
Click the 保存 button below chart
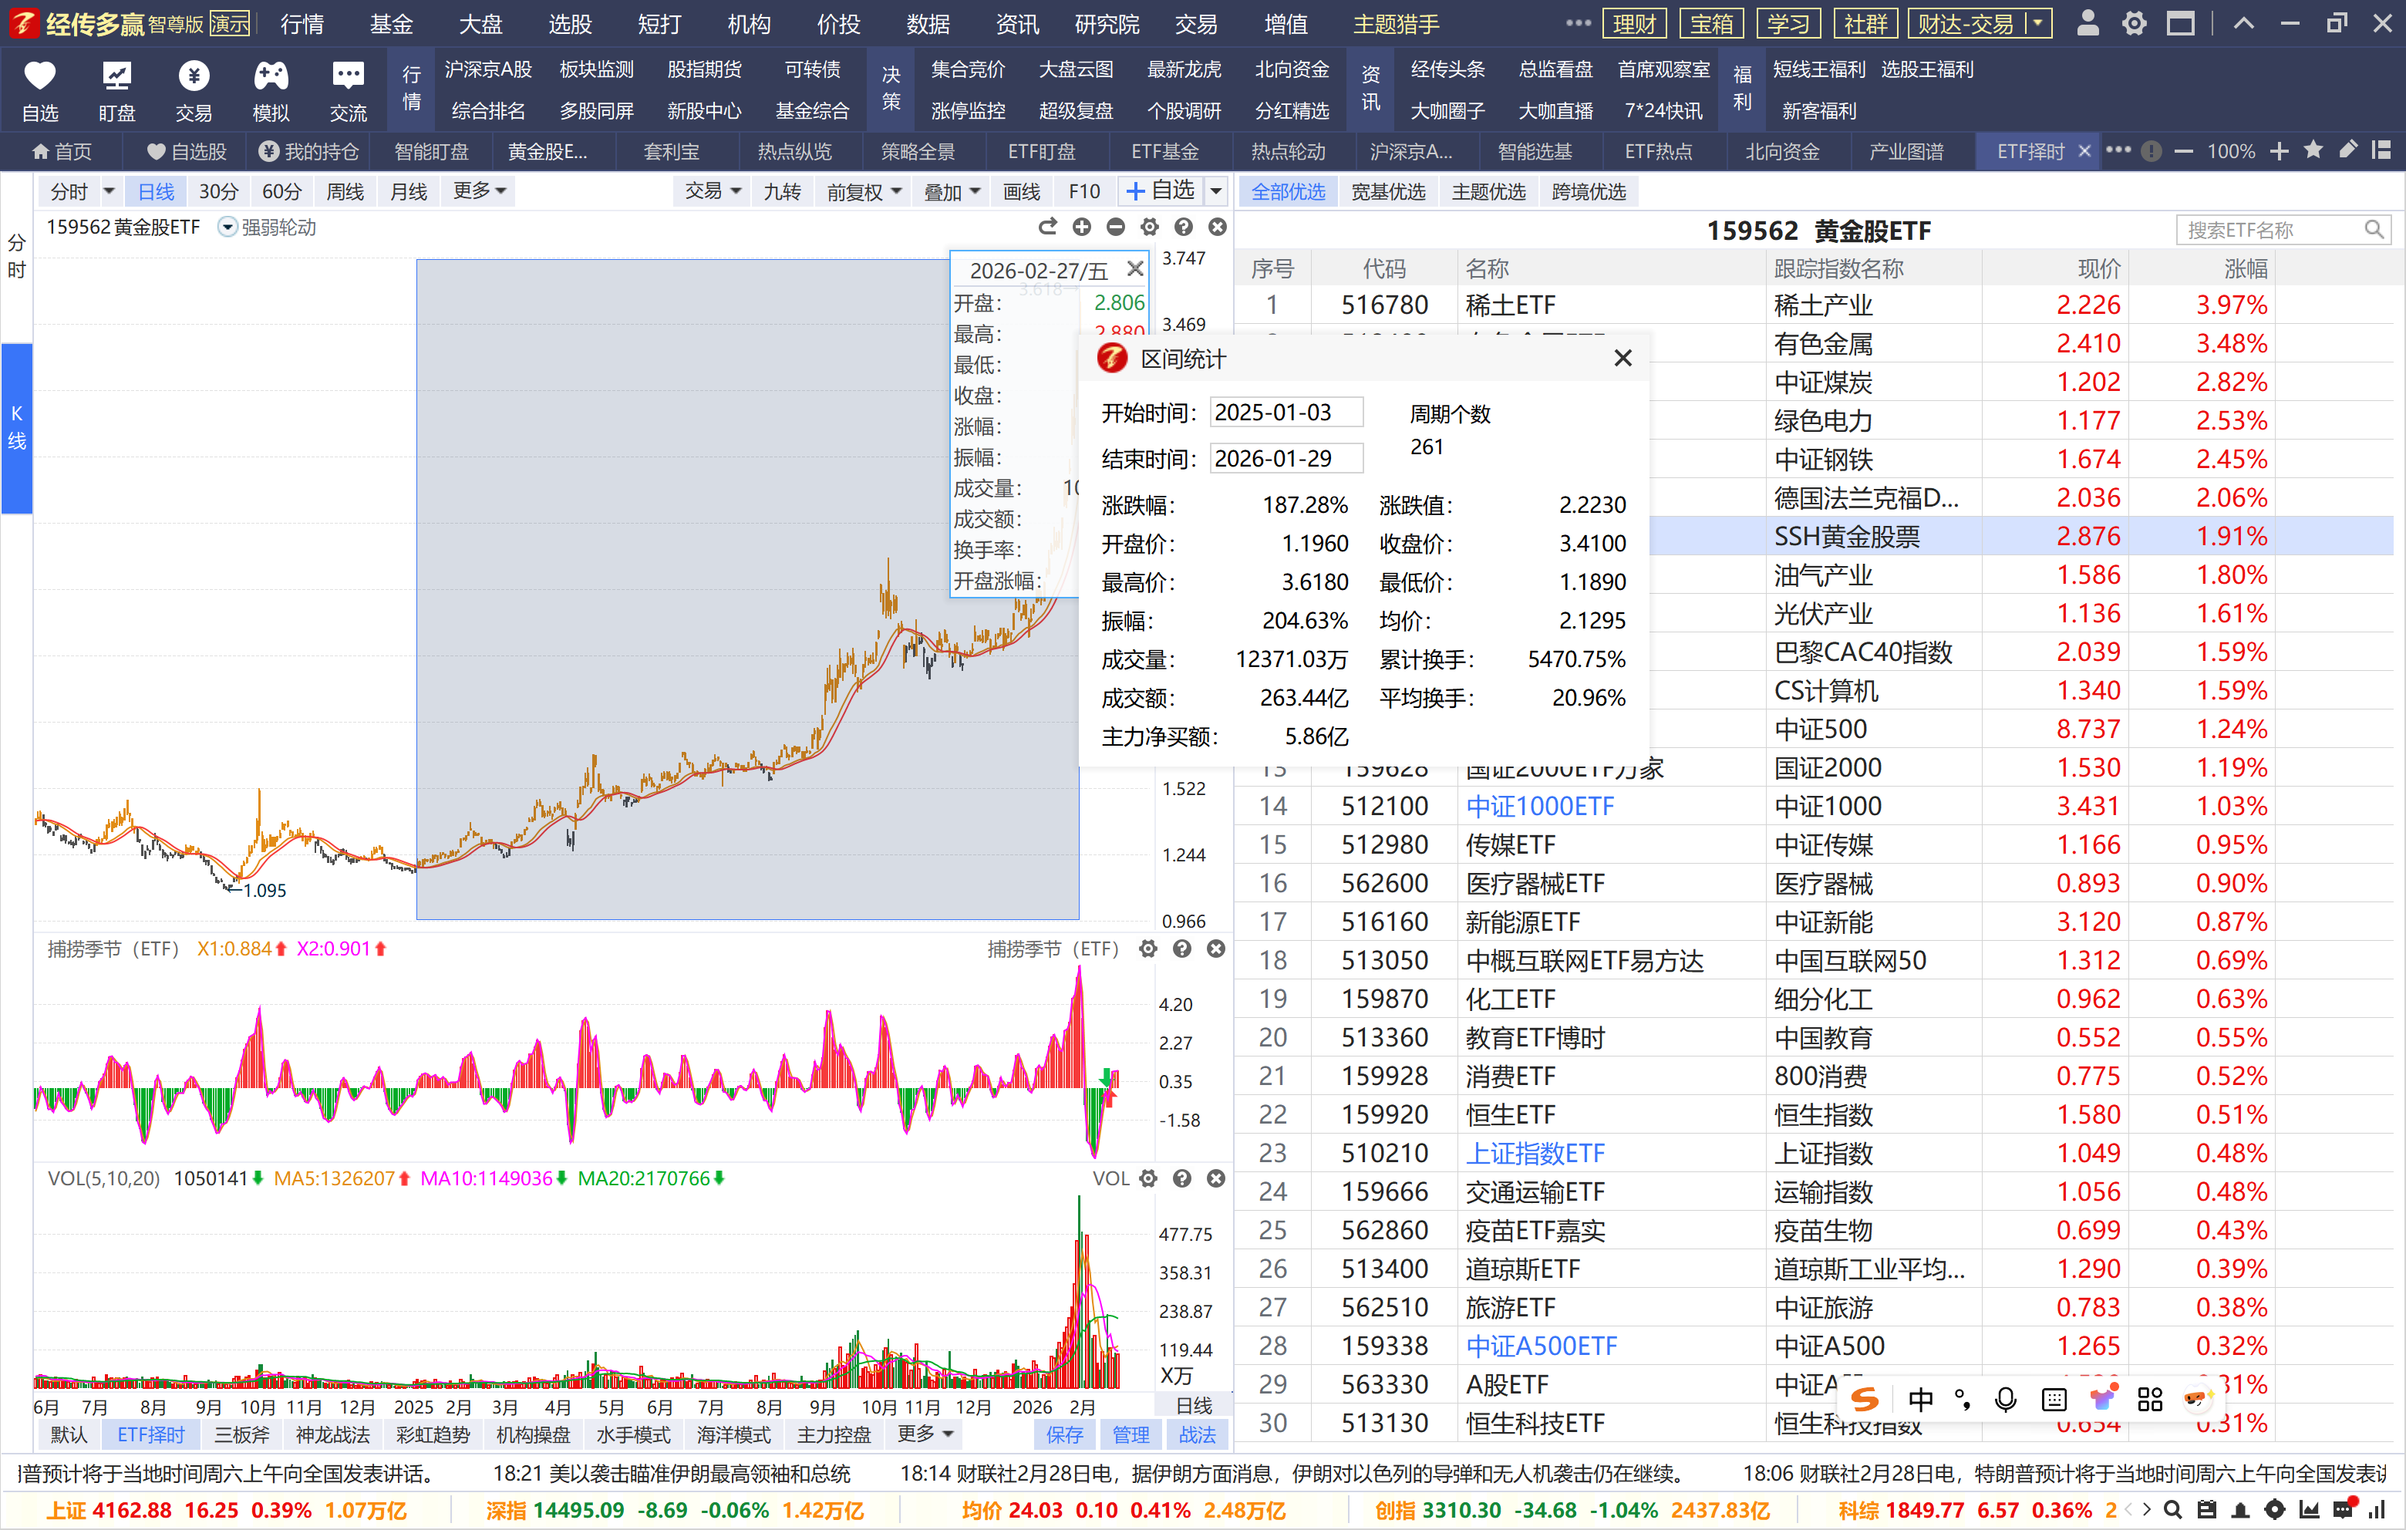pyautogui.click(x=1064, y=1435)
